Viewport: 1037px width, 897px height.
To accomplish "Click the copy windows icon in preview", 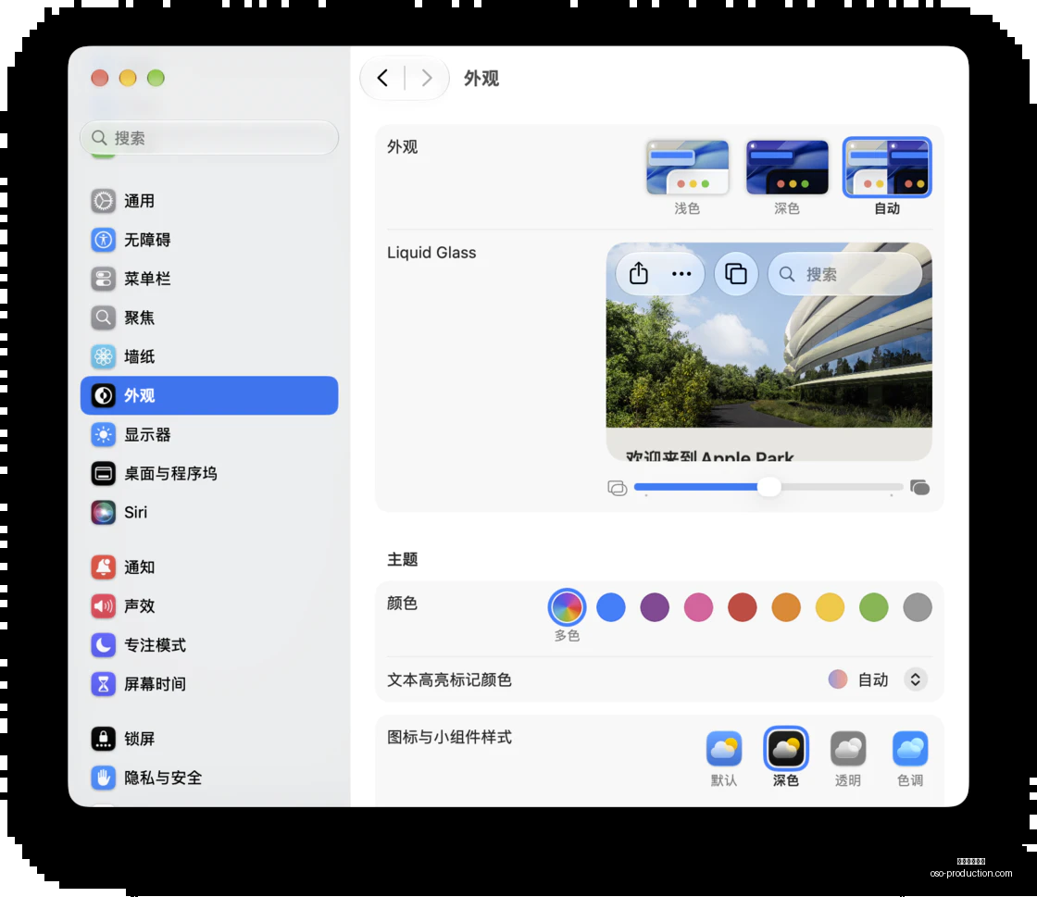I will 736,274.
